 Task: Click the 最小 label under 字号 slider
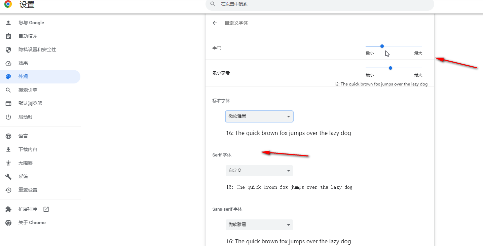[370, 53]
